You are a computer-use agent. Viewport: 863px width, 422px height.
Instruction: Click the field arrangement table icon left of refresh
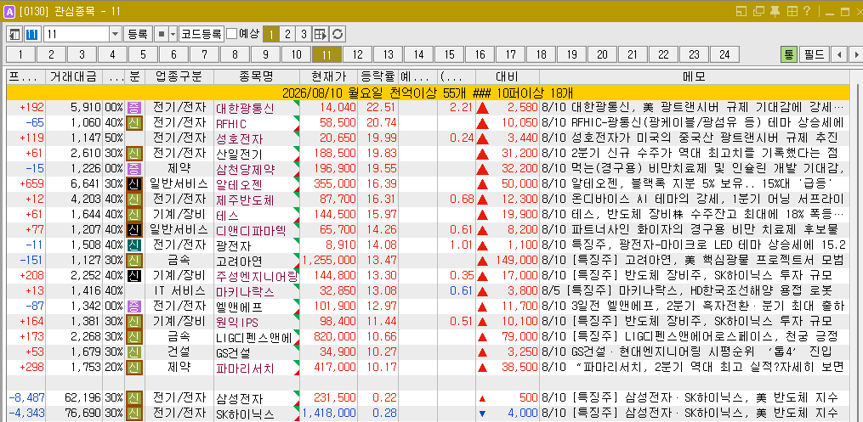[321, 34]
